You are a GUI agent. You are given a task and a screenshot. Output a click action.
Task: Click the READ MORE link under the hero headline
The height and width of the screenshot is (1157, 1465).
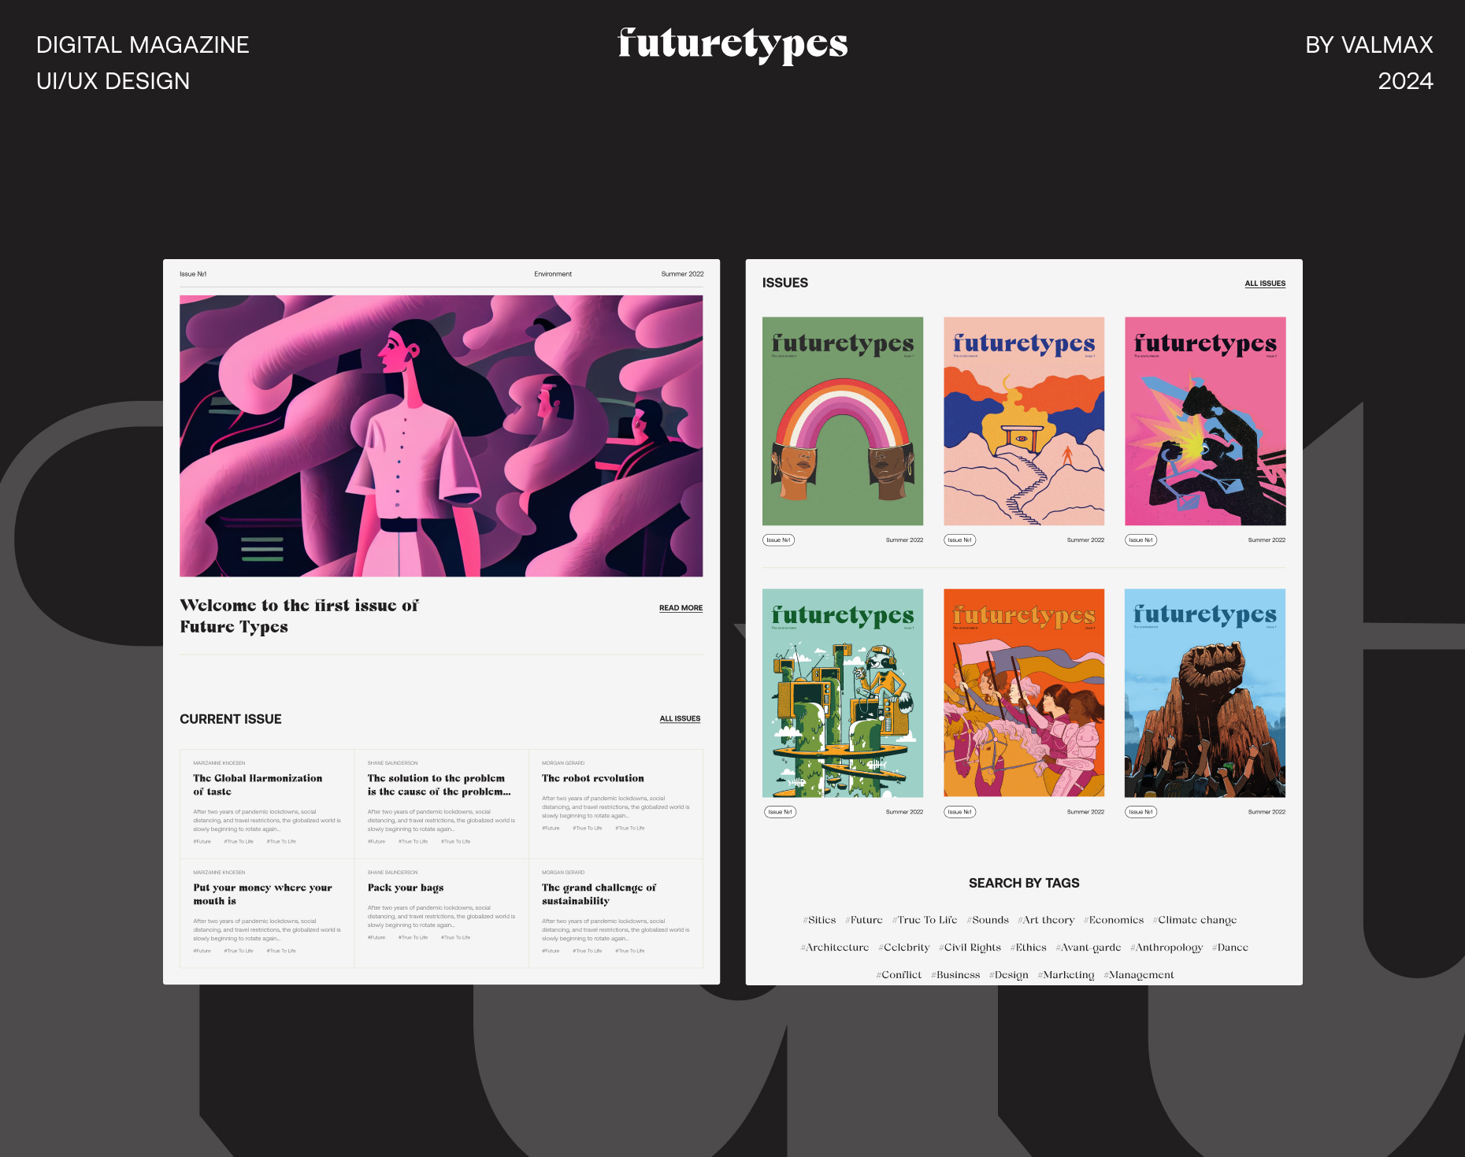(681, 607)
